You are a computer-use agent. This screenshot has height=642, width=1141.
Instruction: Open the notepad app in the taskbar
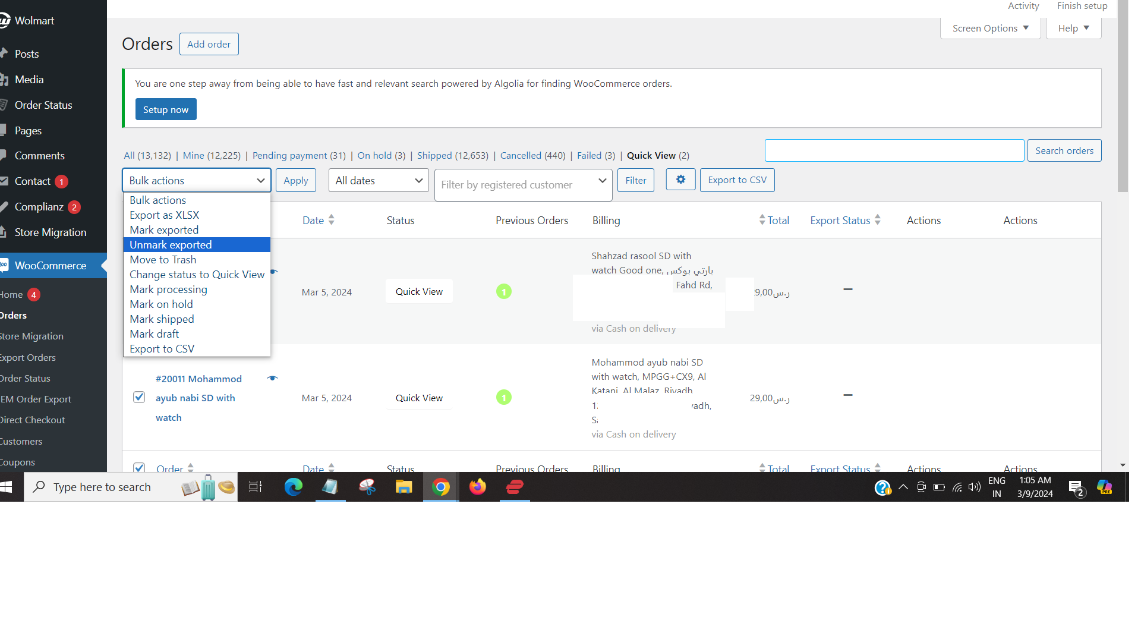[x=330, y=487]
